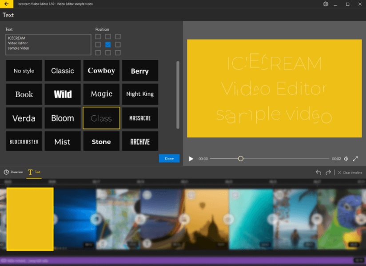Click Clear timeline button
Image resolution: width=366 pixels, height=266 pixels.
click(350, 172)
